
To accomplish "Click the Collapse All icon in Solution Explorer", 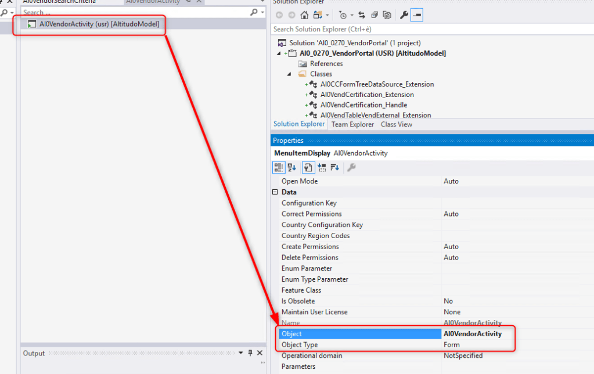I will click(374, 15).
